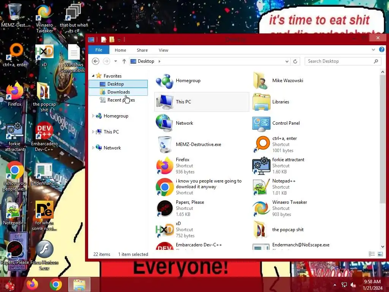Select Winaero Tweaker shortcut in file list
The width and height of the screenshot is (389, 292).
298,208
